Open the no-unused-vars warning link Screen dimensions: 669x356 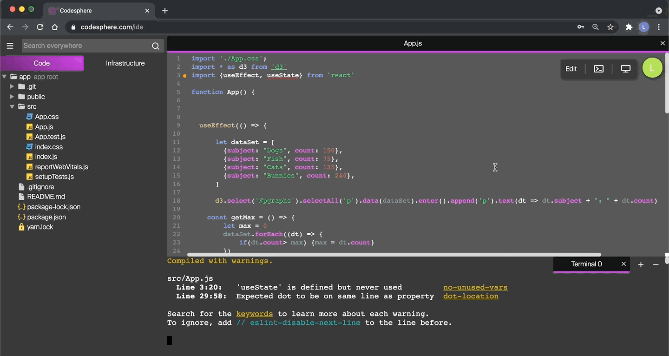pyautogui.click(x=475, y=287)
